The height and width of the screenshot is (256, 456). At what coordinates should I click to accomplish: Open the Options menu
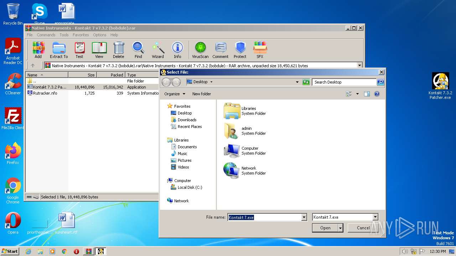coord(100,35)
